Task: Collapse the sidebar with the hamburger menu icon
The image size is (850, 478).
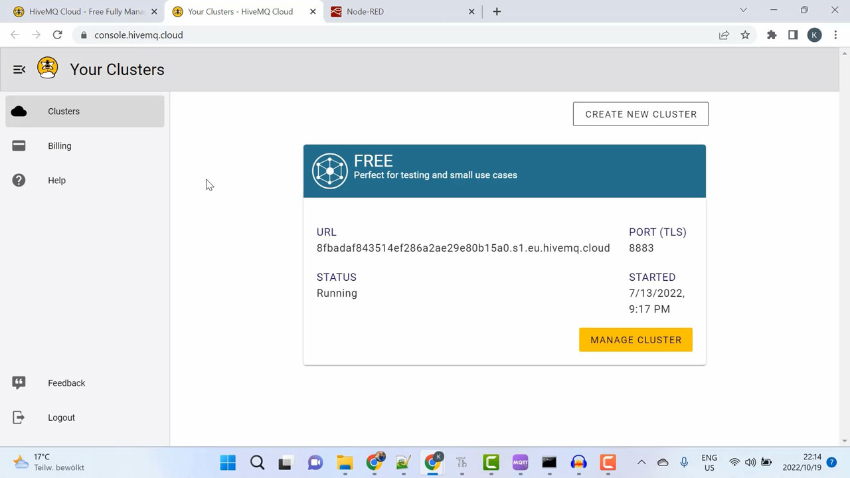Action: [19, 69]
